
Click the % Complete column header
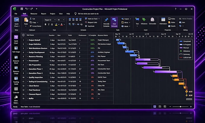[x=92, y=35]
